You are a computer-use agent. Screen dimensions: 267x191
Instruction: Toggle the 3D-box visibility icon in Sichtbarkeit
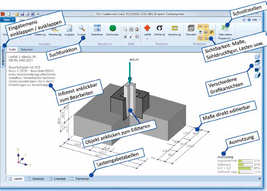pyautogui.click(x=201, y=38)
